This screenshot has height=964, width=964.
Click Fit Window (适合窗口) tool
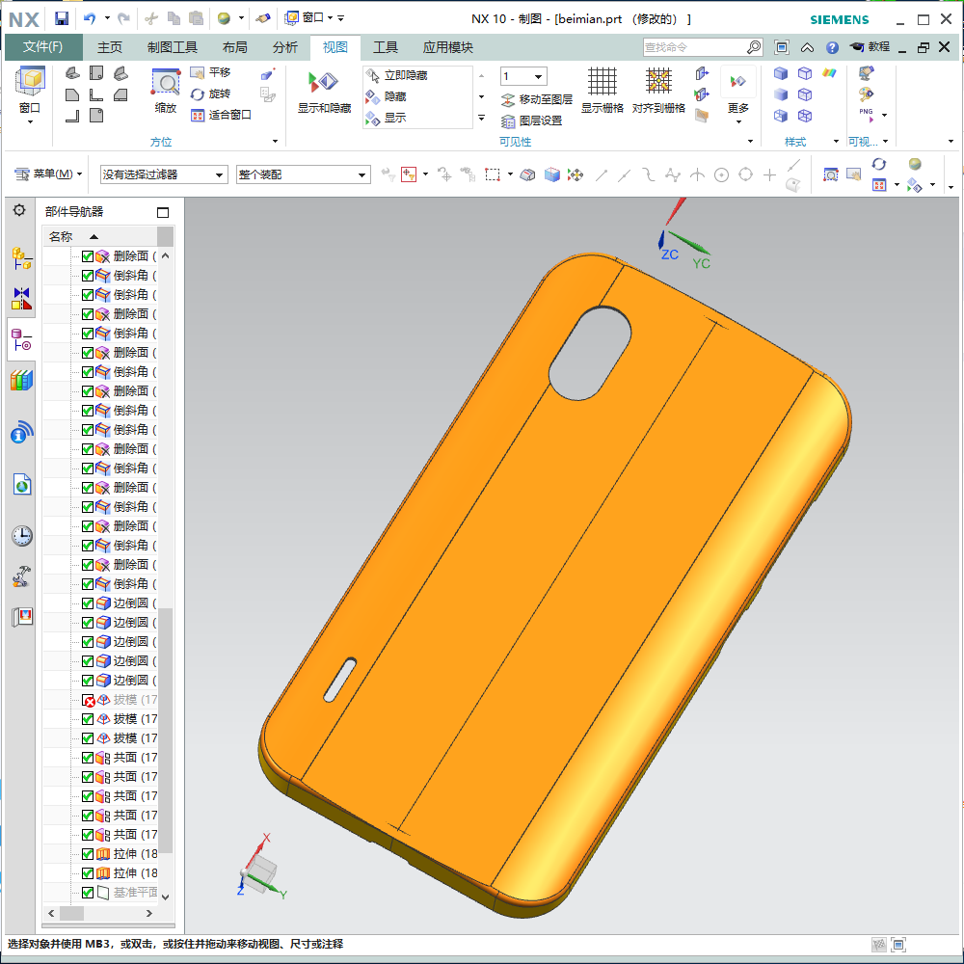221,115
